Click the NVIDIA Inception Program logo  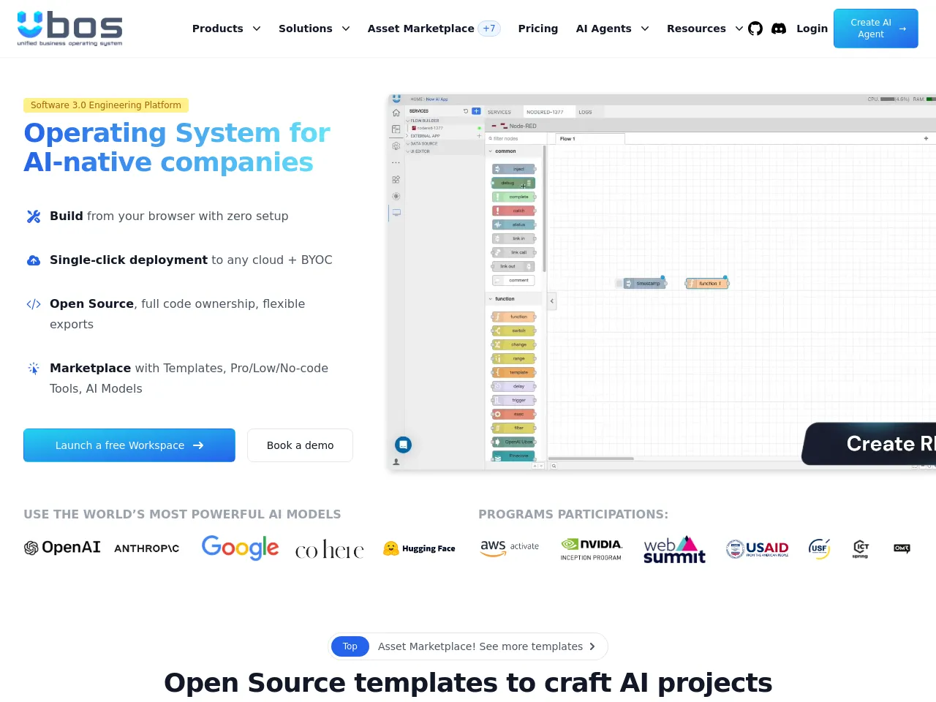coord(592,549)
